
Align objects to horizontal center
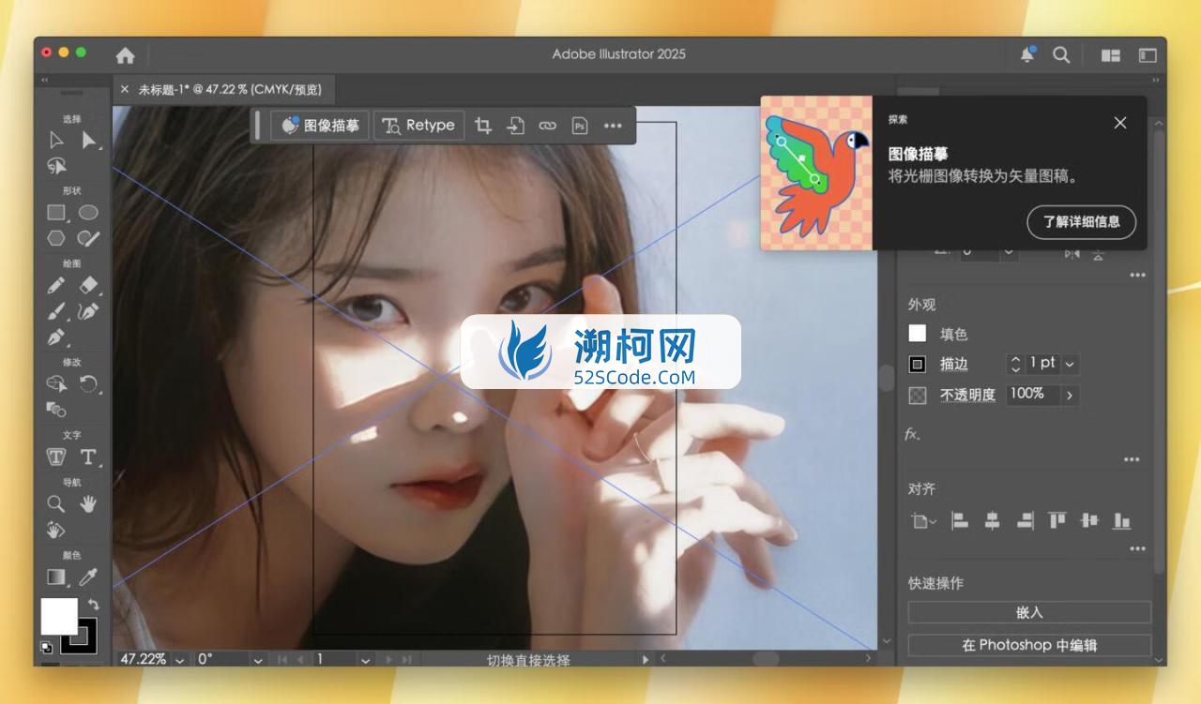tap(992, 520)
